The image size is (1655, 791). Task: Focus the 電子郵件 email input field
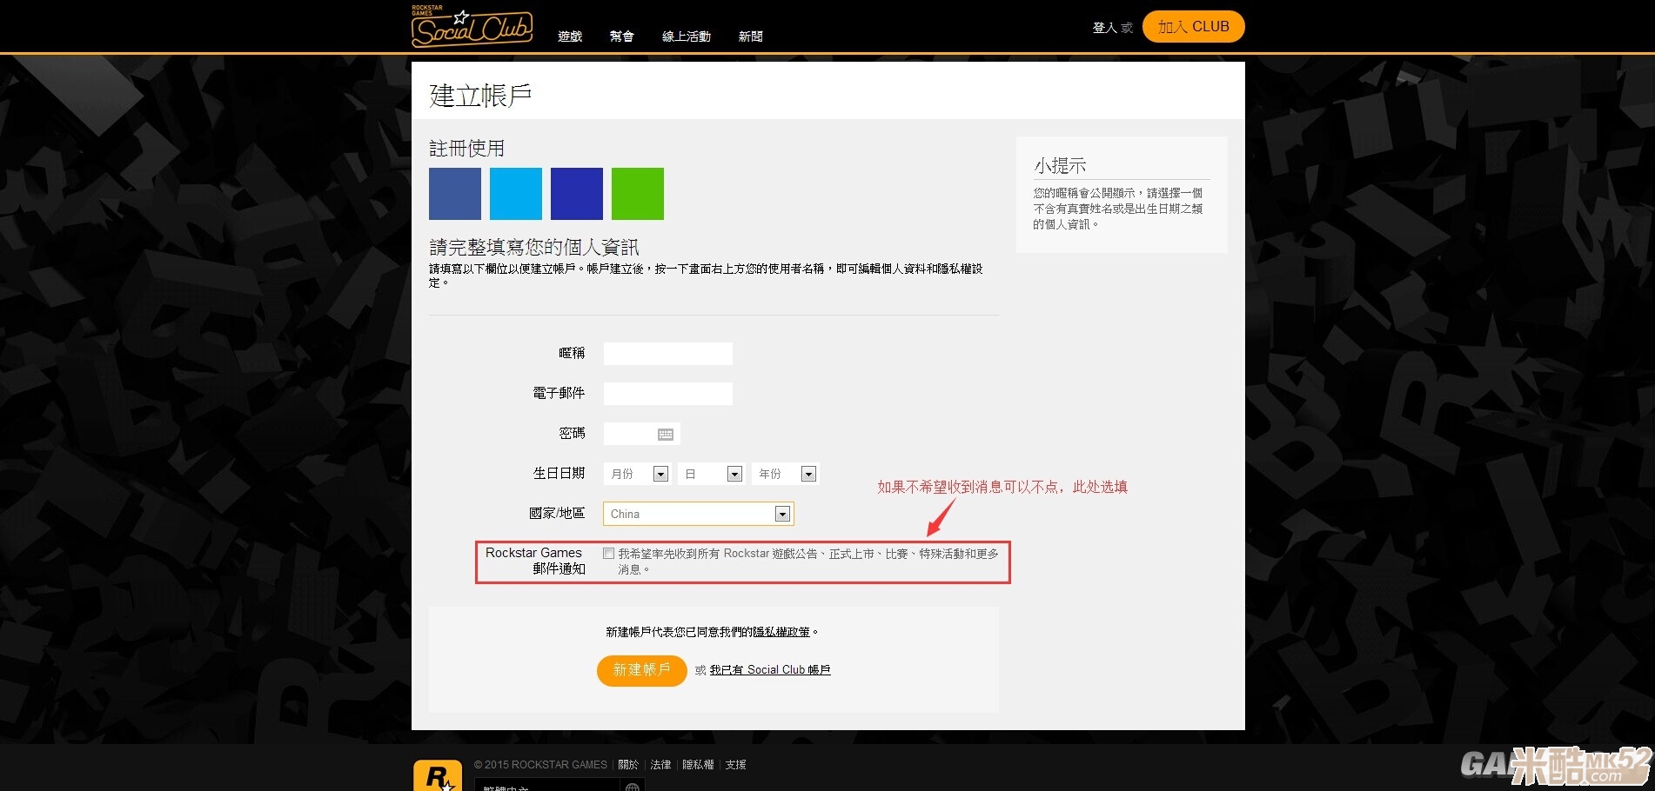click(x=668, y=393)
